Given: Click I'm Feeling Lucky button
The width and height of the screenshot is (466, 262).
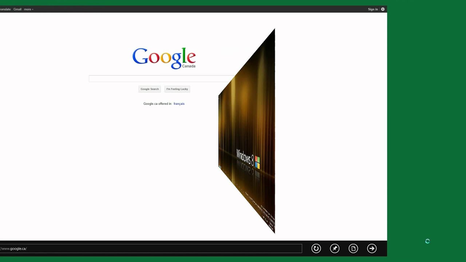Looking at the screenshot, I should (177, 89).
